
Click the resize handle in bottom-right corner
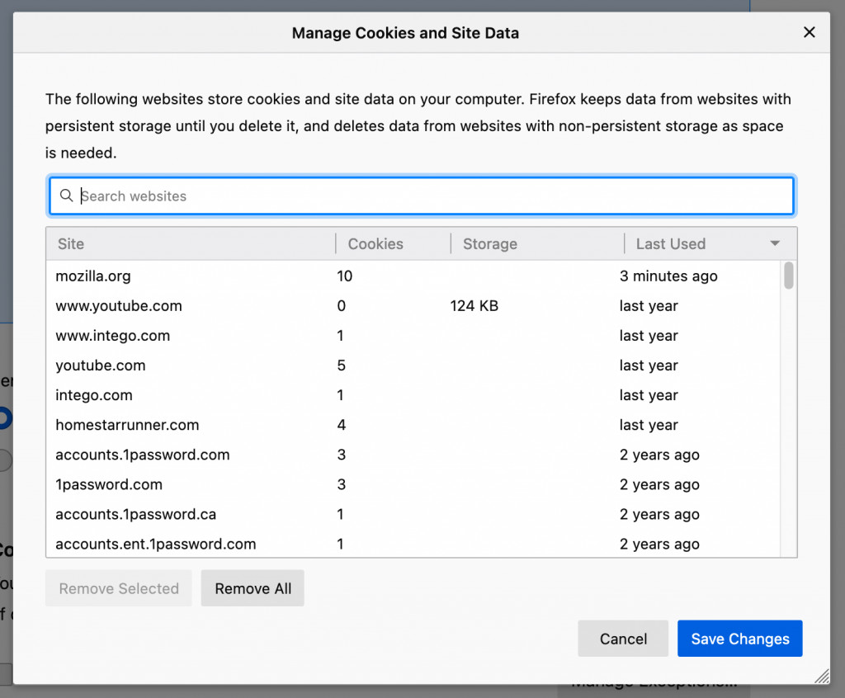(822, 676)
